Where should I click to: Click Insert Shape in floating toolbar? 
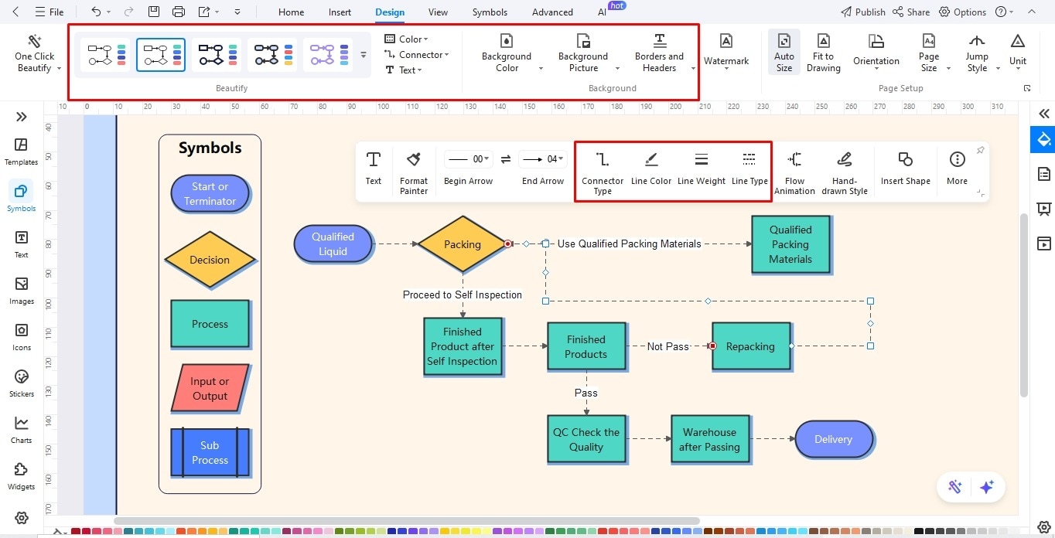[x=905, y=168]
